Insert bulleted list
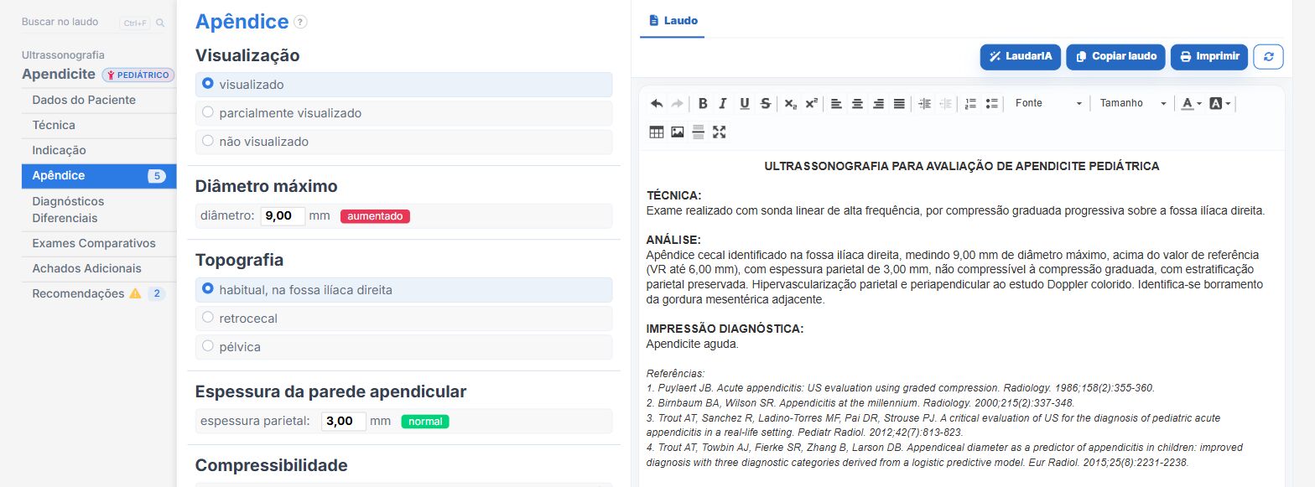 991,104
